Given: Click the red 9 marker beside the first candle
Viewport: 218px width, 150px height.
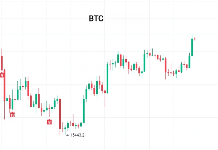Looking at the screenshot, I should 2,75.
